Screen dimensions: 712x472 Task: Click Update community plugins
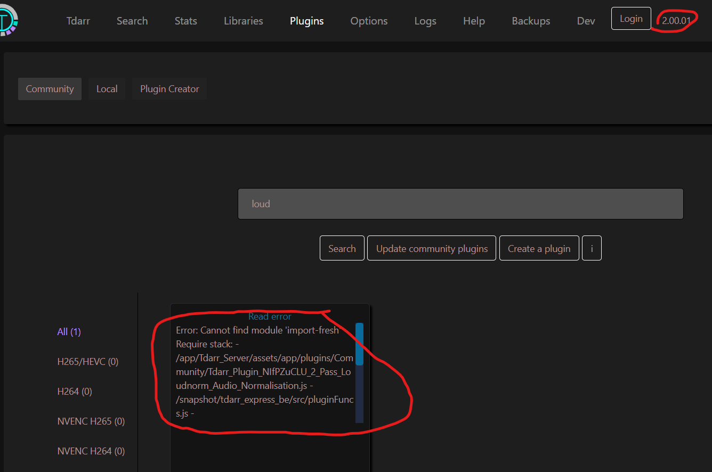431,248
